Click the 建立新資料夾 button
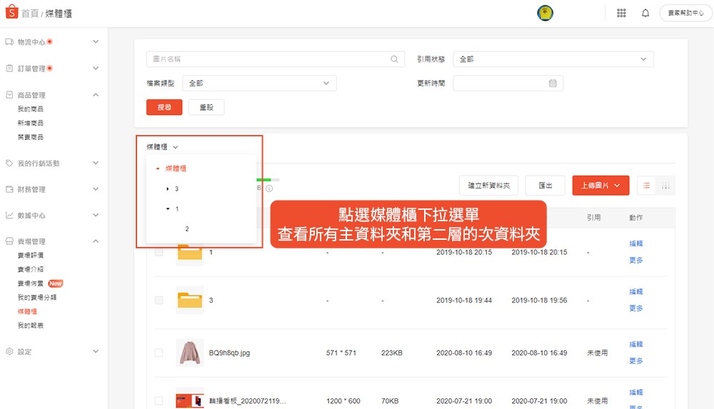The height and width of the screenshot is (409, 714). (x=488, y=186)
